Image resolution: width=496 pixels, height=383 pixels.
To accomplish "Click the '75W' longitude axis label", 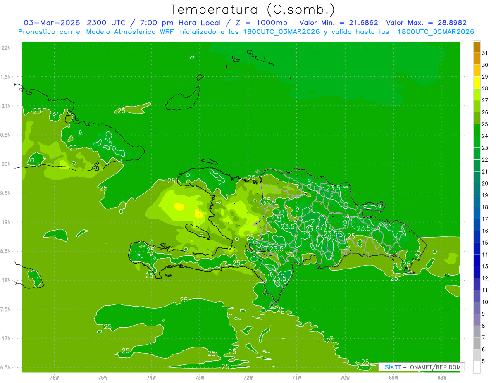I will [x=103, y=377].
